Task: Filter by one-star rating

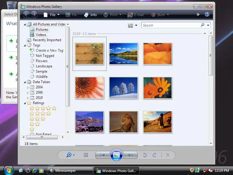Action: (x=32, y=129)
